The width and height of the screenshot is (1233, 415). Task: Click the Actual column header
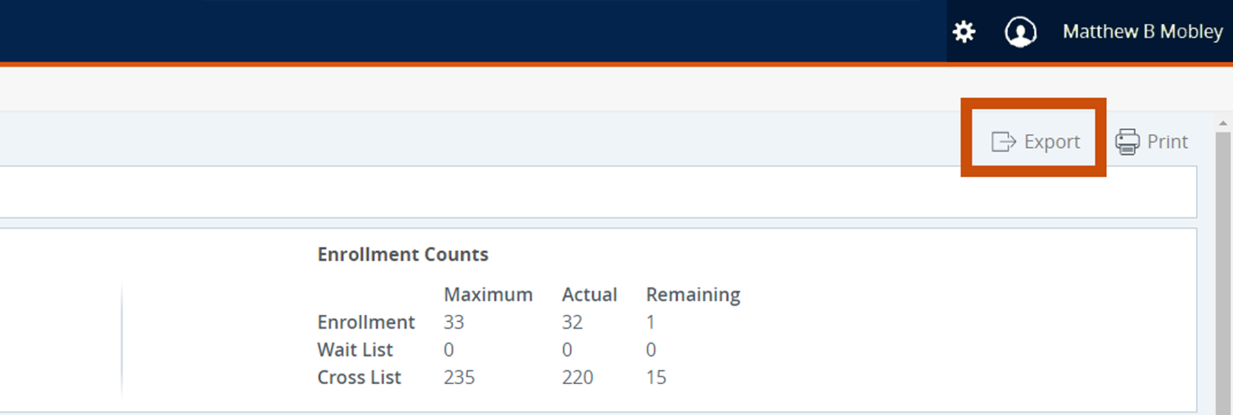(589, 294)
